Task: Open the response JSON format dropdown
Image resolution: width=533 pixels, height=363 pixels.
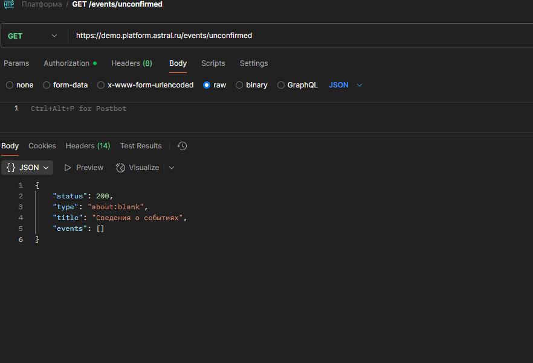Action: 27,168
